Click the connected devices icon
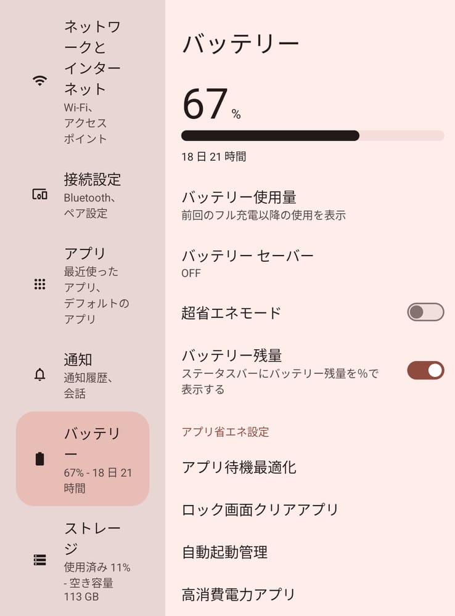Viewport: 455px width, 616px height. [x=40, y=195]
